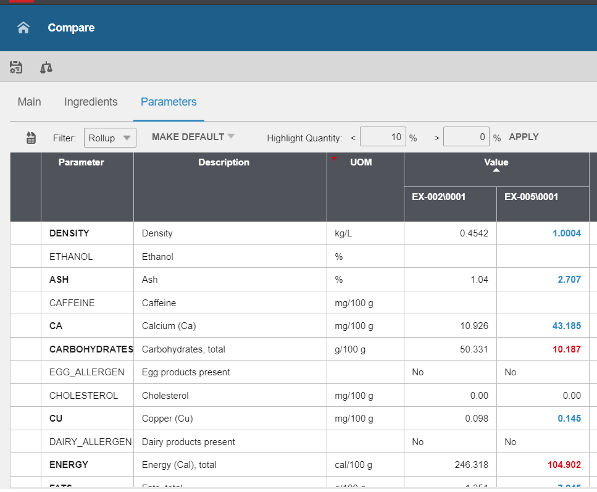Click the CARBOHYDRATES value 10.187 in red
This screenshot has width=597, height=492.
(x=566, y=349)
